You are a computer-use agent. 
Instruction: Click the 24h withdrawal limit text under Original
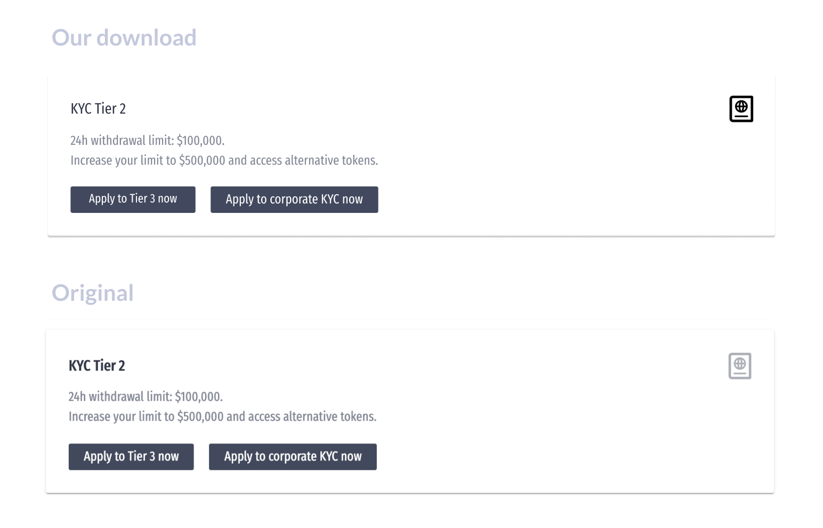119,397
